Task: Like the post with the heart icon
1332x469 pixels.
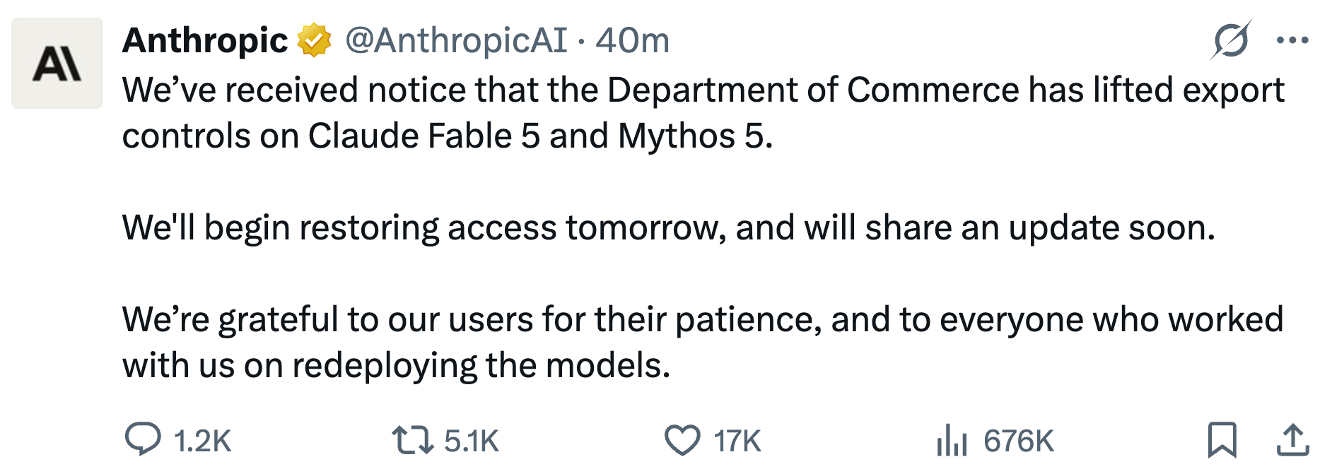Action: tap(682, 440)
